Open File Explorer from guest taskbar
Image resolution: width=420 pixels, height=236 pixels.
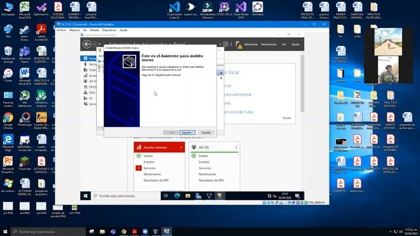pyautogui.click(x=188, y=196)
